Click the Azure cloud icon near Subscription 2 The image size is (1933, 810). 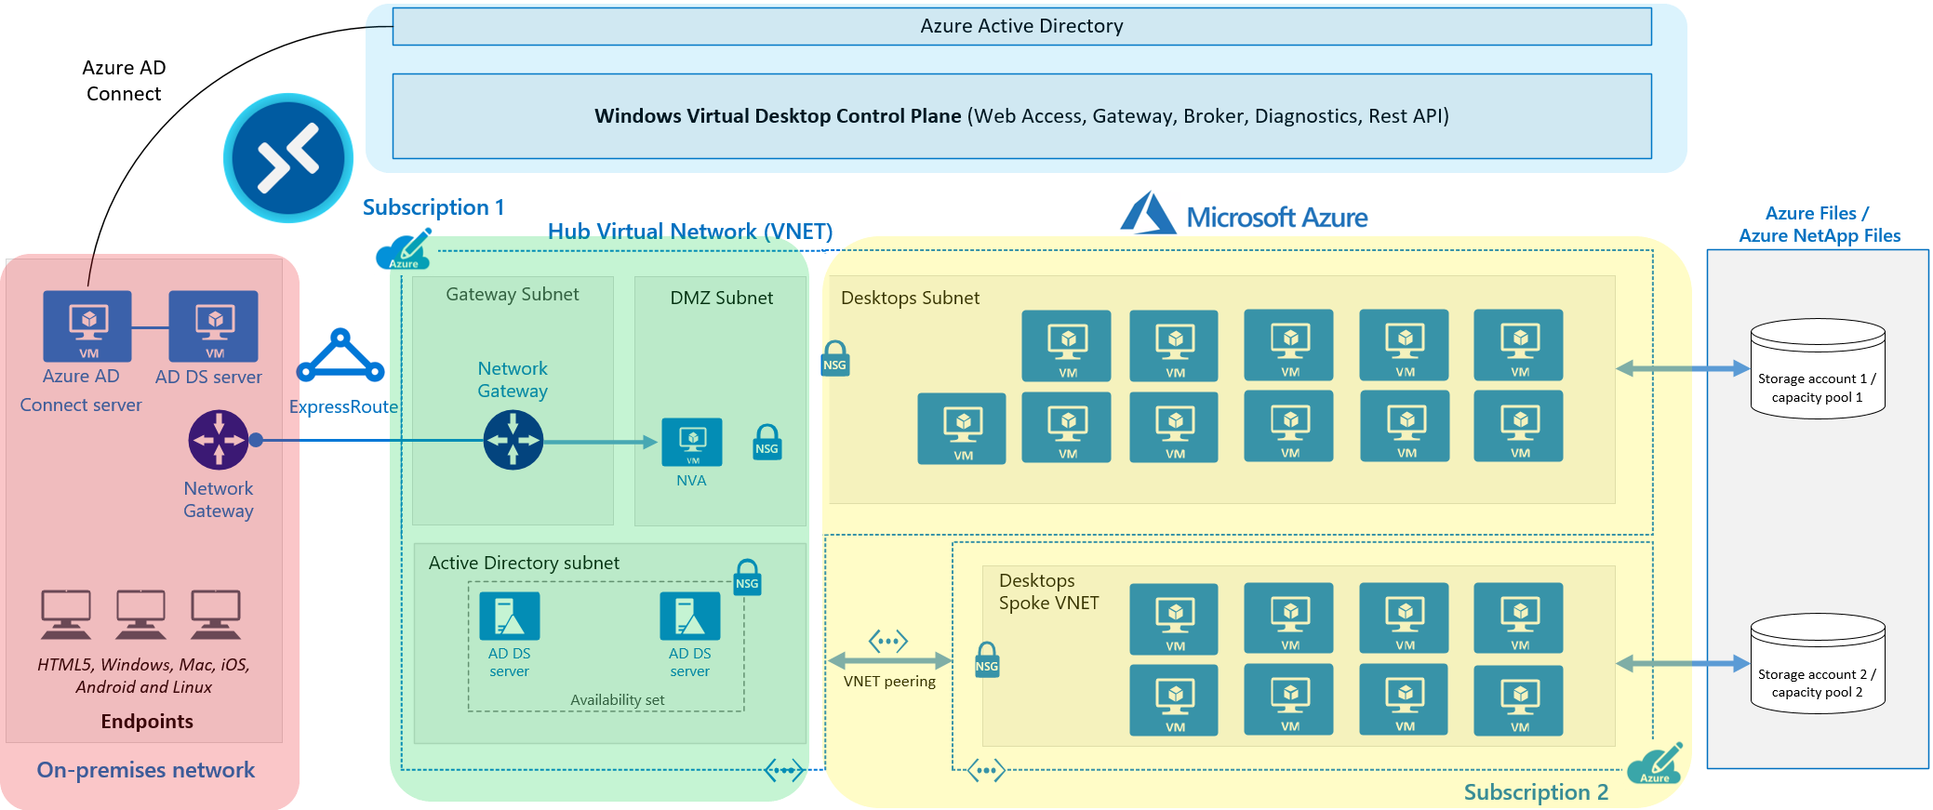click(x=1656, y=764)
